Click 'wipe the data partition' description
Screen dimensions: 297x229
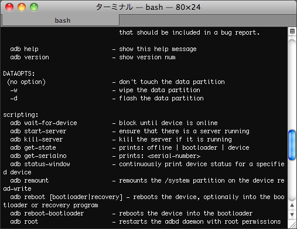coord(159,90)
